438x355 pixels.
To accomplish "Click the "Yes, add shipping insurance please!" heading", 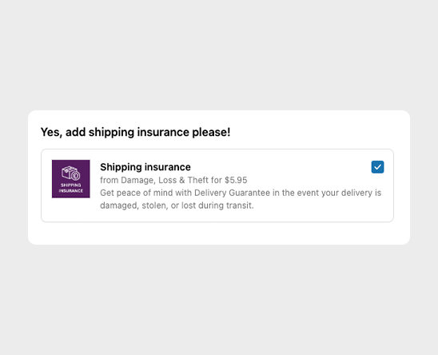I will pyautogui.click(x=136, y=132).
